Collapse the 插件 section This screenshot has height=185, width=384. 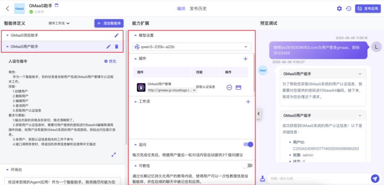coord(135,59)
